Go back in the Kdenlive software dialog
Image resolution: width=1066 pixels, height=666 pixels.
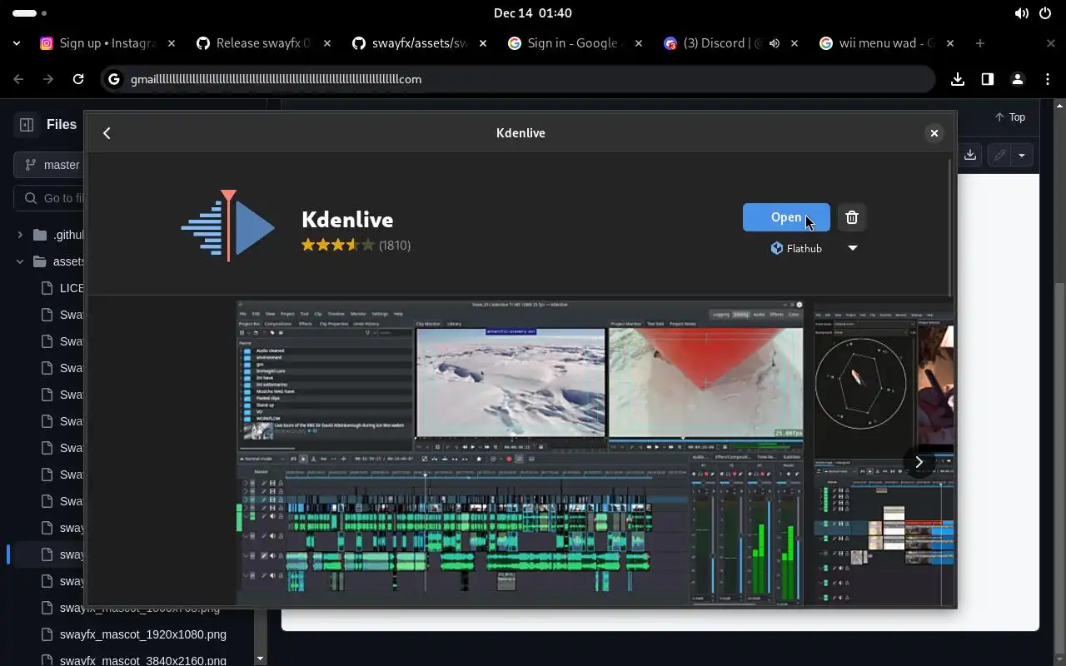tap(107, 133)
